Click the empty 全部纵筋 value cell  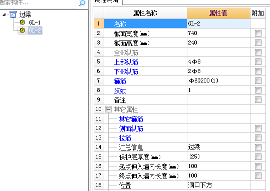pyautogui.click(x=218, y=52)
